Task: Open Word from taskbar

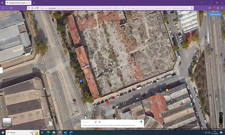Action: tap(71, 132)
